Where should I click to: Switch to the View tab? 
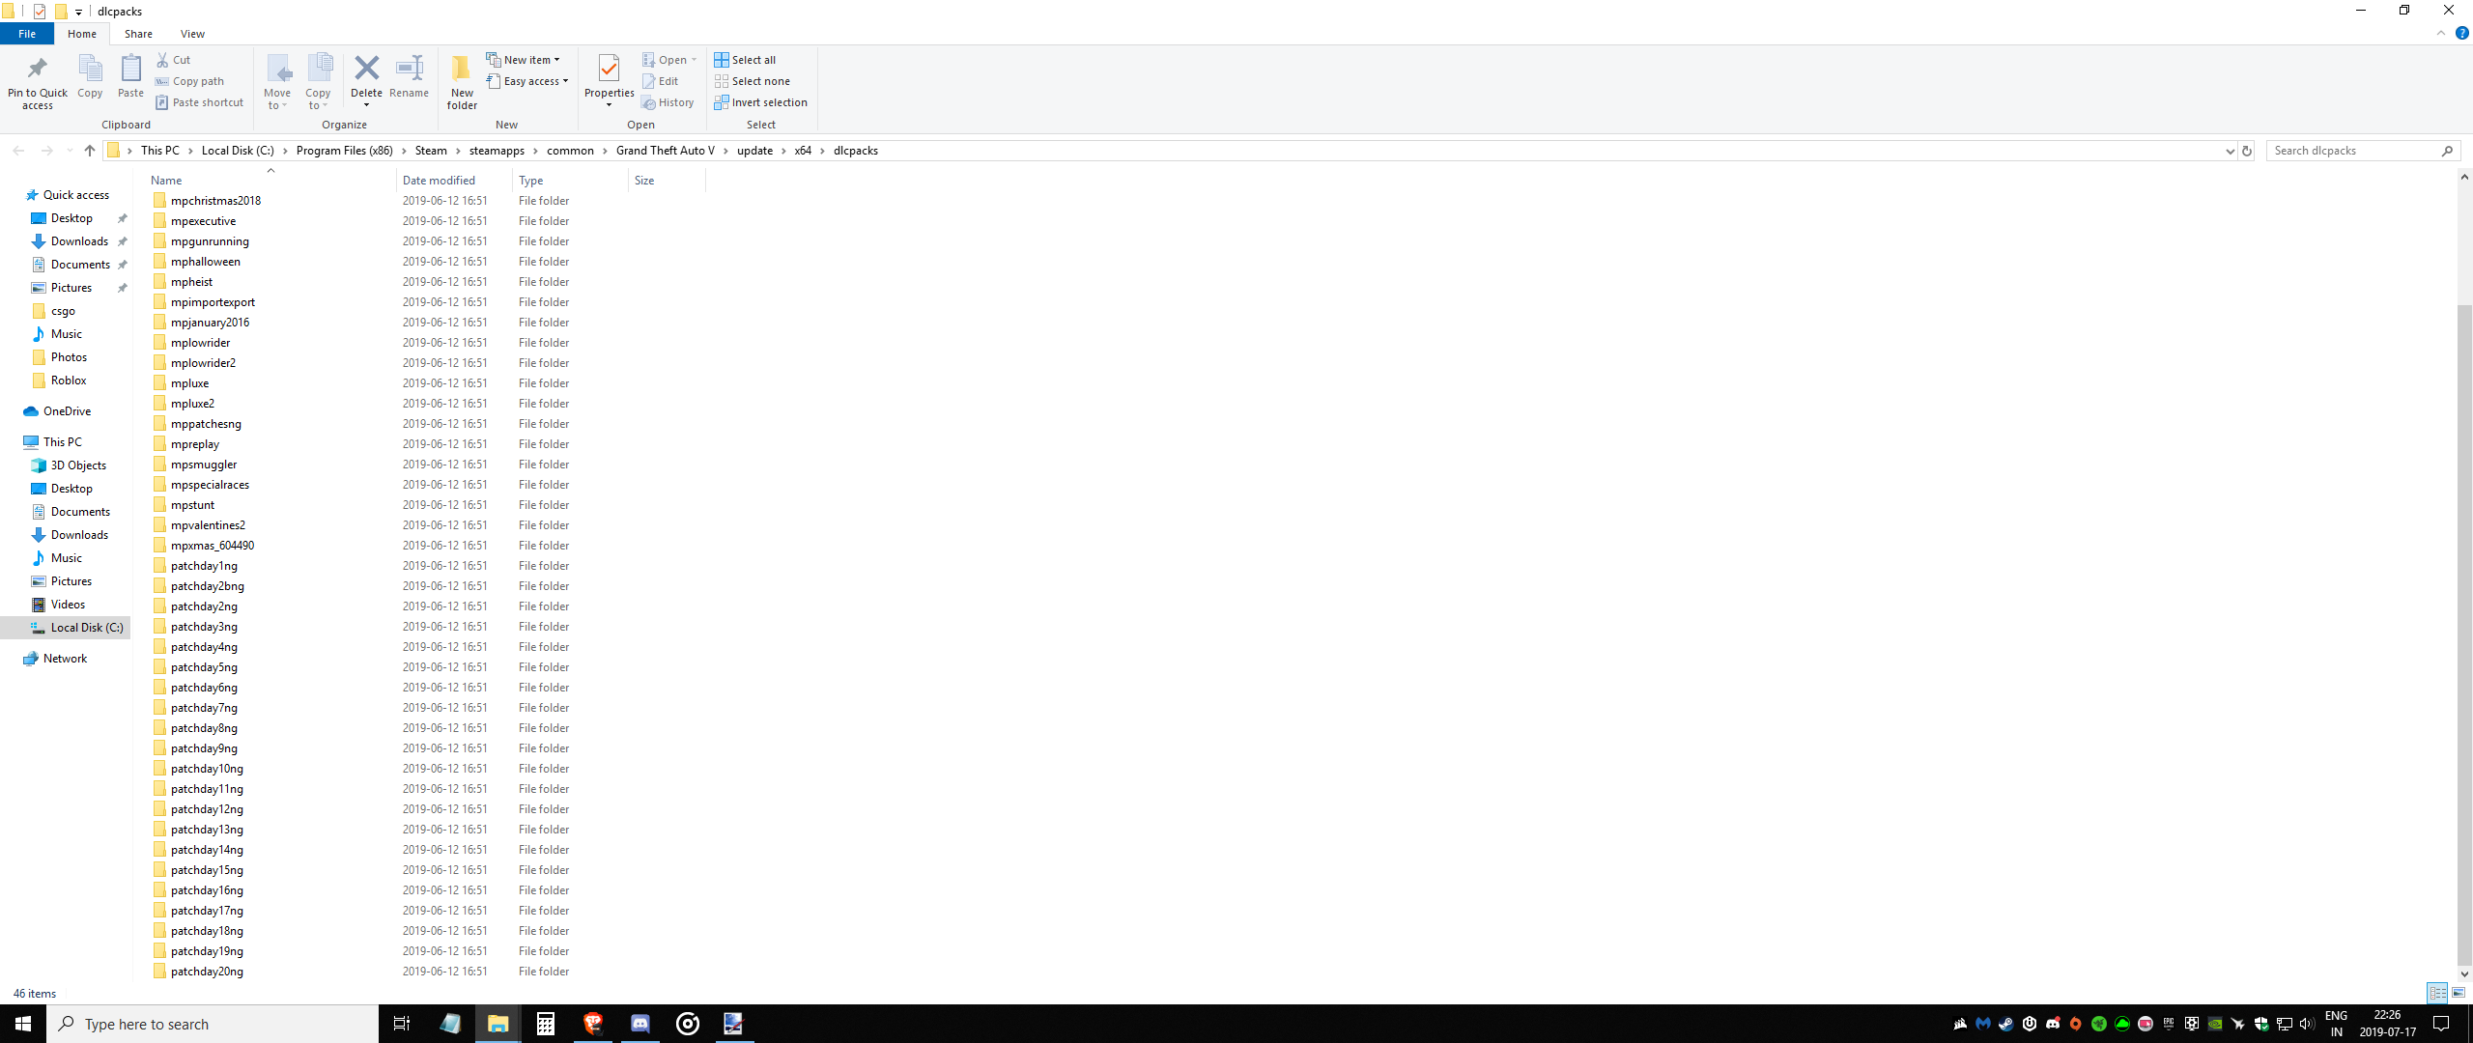pyautogui.click(x=192, y=33)
